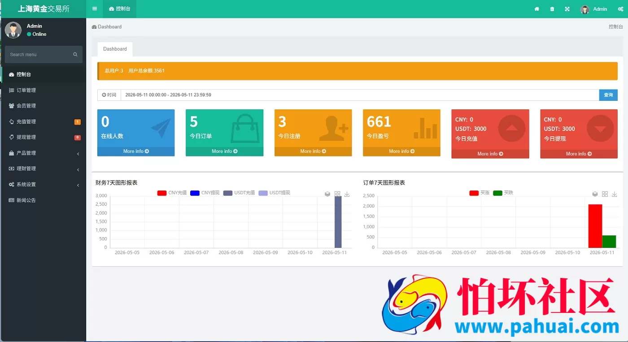Click the shopping bag icon on 今日订单 card
Screen dimensions: 628x342
(245, 128)
